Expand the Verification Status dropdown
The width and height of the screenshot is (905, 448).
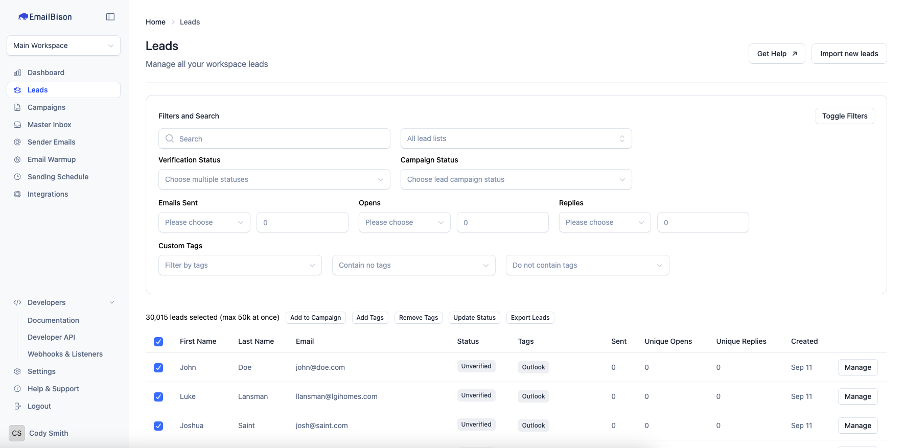[274, 179]
